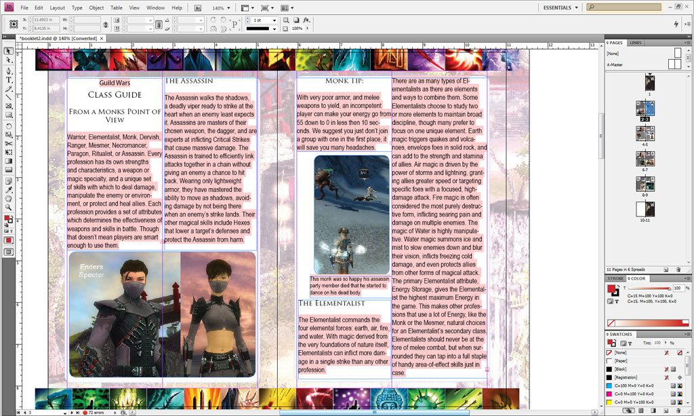Screen dimensions: 694x416
Task: Select the Type tool in the toolbox
Action: (9, 79)
